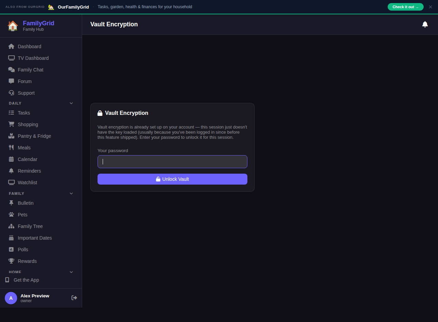Click the Shopping cart icon
Image resolution: width=438 pixels, height=322 pixels.
pos(11,124)
